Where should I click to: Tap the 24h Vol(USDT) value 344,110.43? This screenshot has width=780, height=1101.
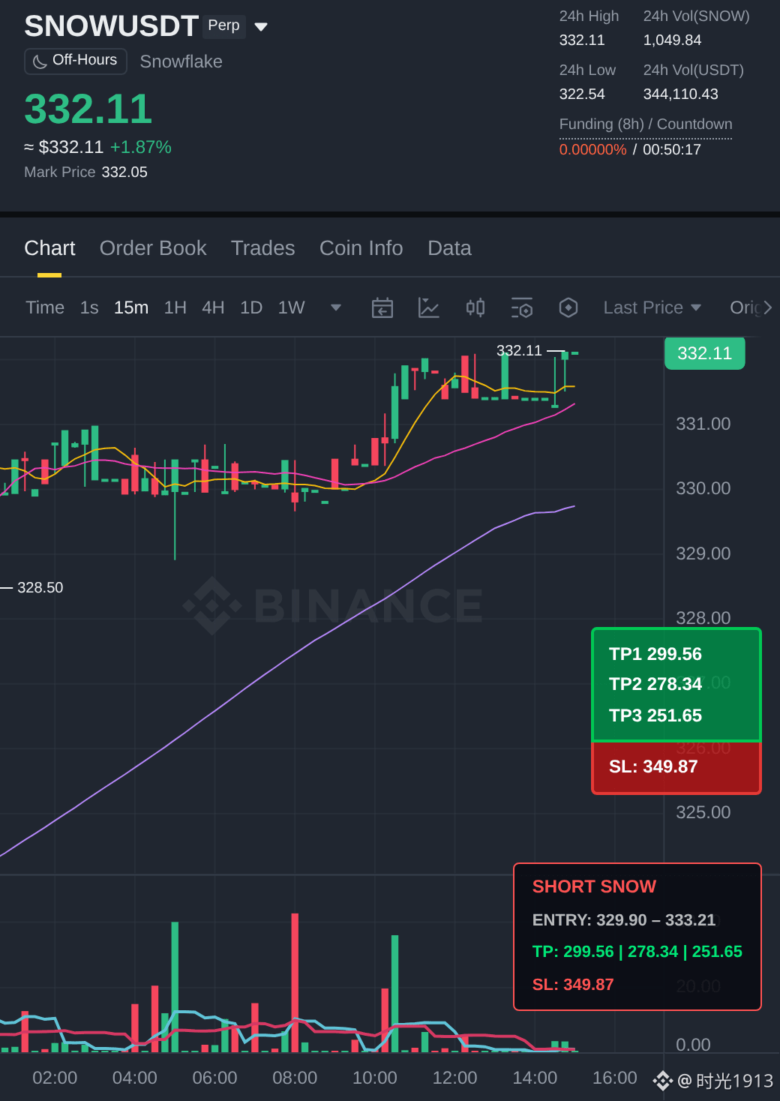click(x=681, y=94)
